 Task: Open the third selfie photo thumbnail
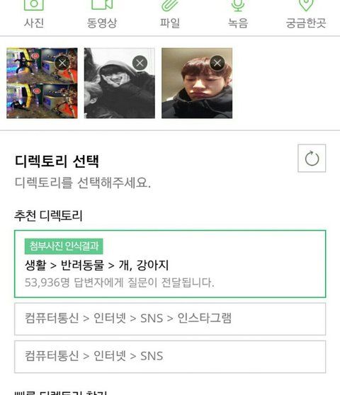[x=197, y=83]
